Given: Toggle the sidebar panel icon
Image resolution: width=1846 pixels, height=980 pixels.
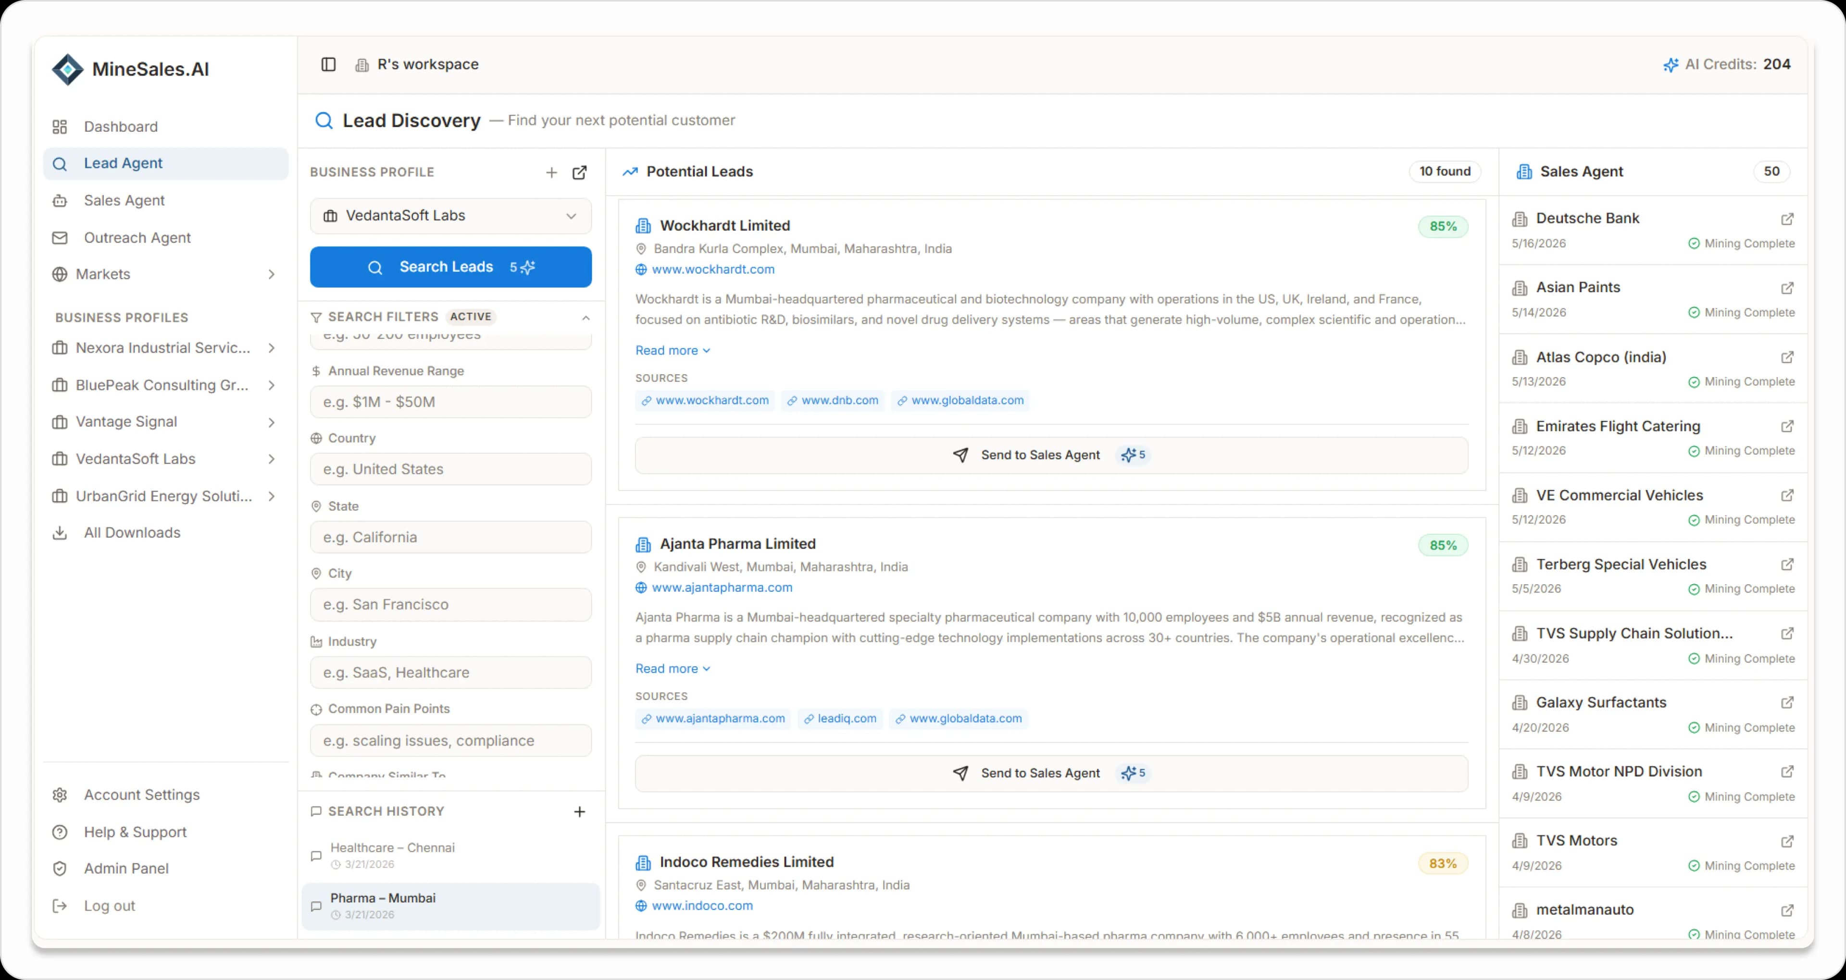Looking at the screenshot, I should 328,64.
